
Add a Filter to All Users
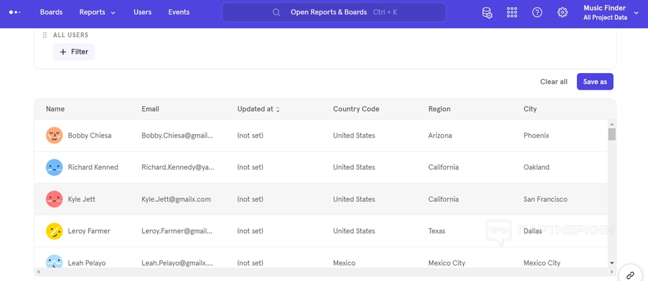(x=74, y=52)
